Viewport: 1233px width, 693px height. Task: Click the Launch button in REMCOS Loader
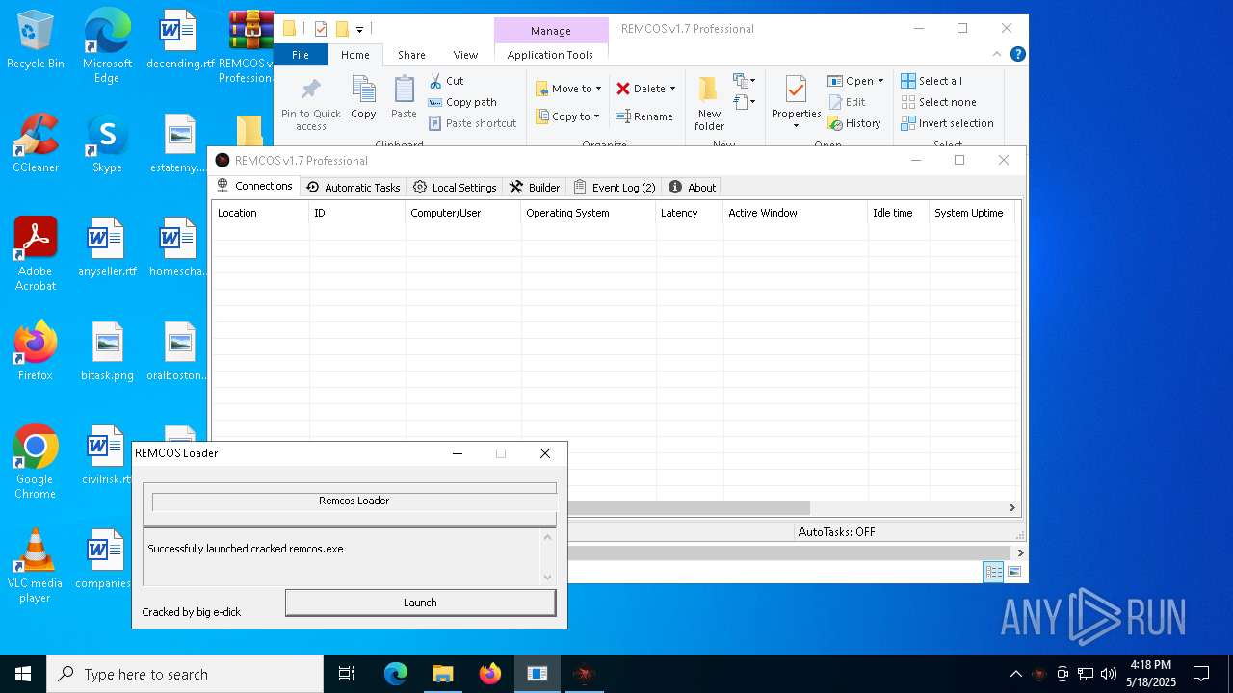(x=420, y=603)
